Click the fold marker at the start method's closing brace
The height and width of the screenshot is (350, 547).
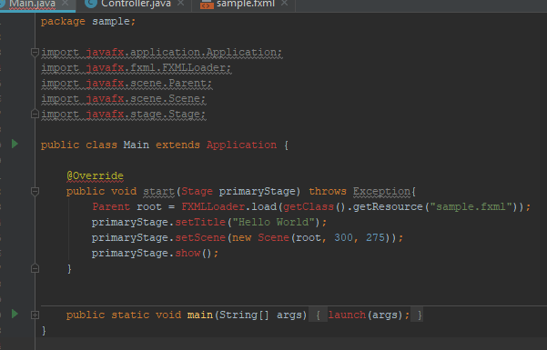click(35, 268)
